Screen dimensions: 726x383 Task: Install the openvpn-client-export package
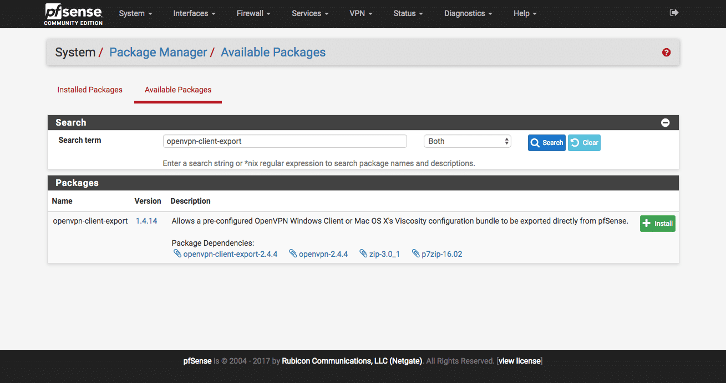tap(657, 224)
